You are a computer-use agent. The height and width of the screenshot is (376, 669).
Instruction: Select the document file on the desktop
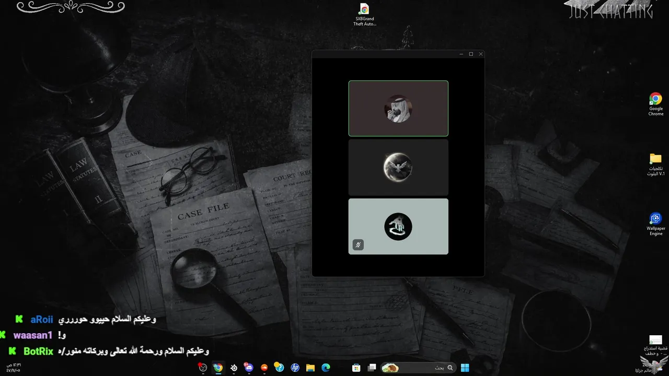pyautogui.click(x=656, y=345)
